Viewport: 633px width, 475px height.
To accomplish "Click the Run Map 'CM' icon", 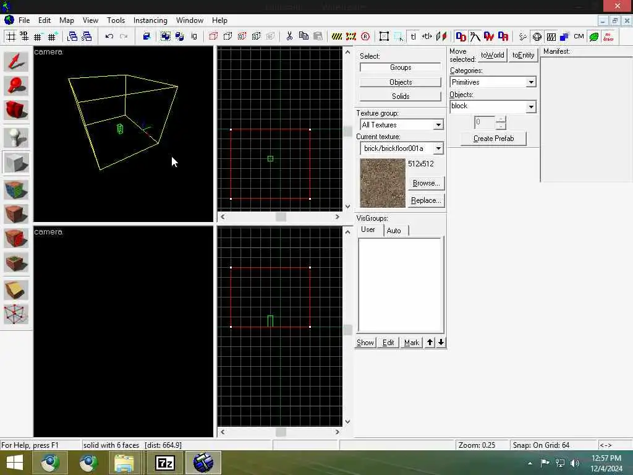I will click(579, 36).
